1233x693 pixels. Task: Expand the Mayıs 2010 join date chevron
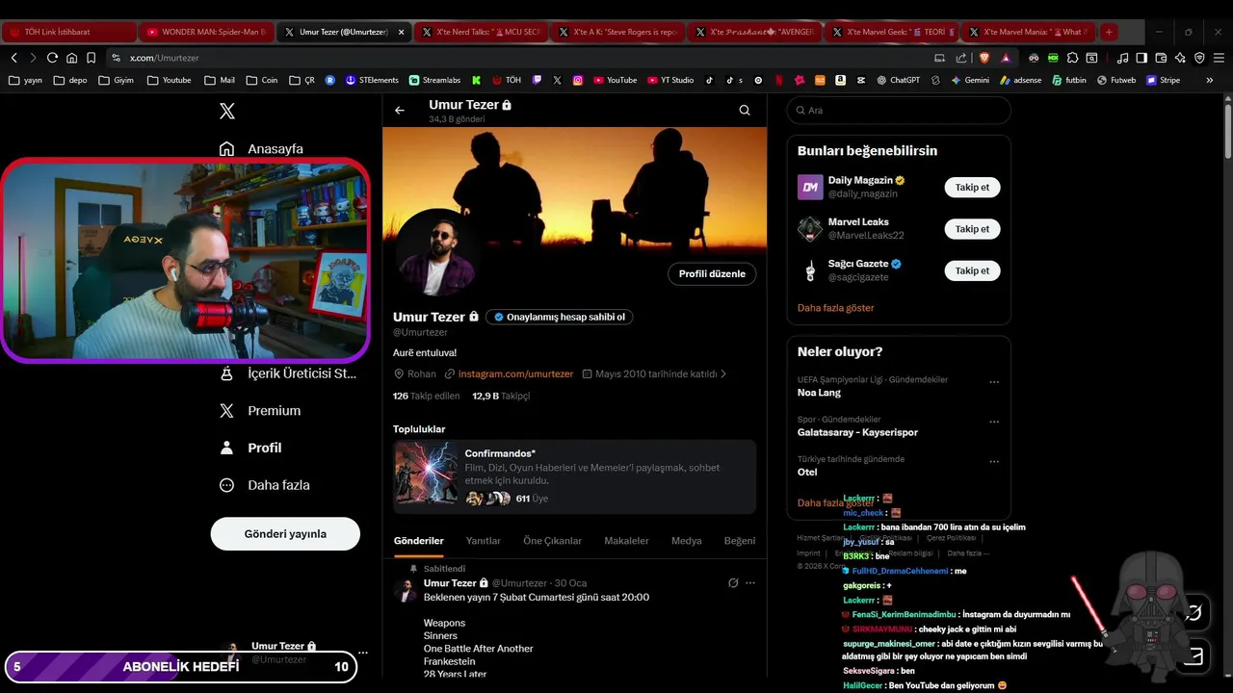coord(723,373)
